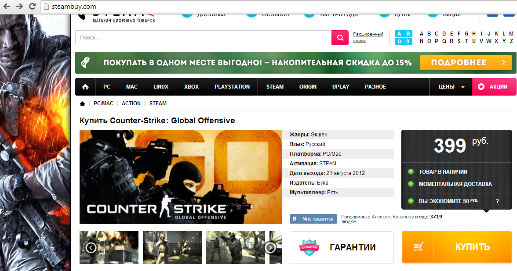Click the Издатель: Бука row
The width and height of the screenshot is (517, 271).
pos(339,183)
